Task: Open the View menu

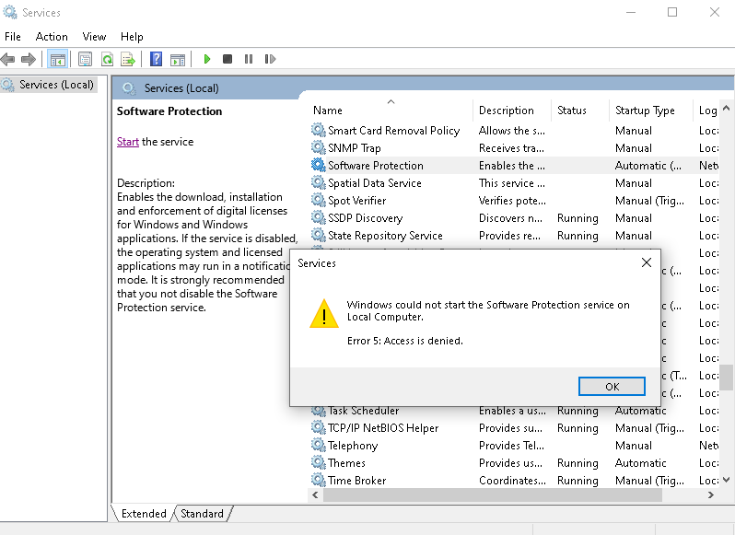Action: (x=94, y=37)
